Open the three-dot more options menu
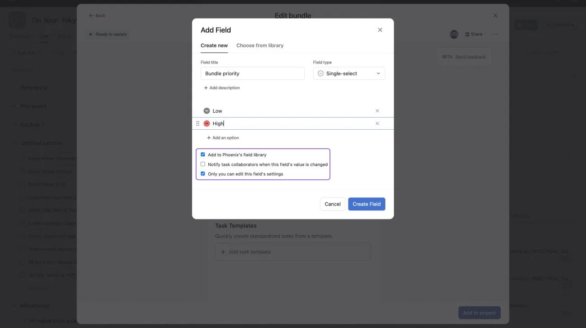Image resolution: width=586 pixels, height=328 pixels. (494, 34)
